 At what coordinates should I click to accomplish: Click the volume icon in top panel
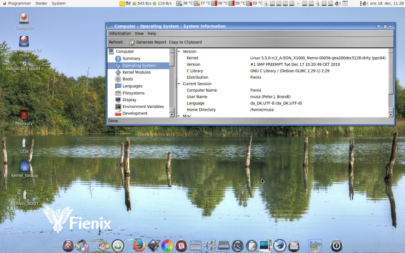[x=365, y=3]
